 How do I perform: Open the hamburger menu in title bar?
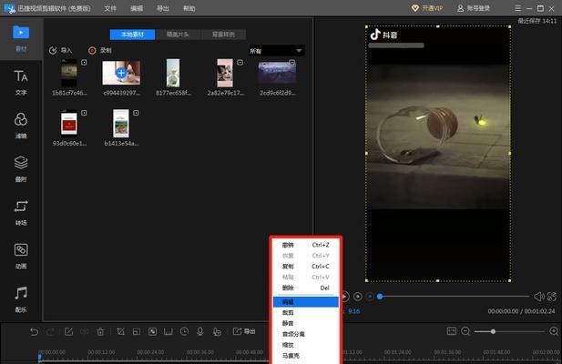click(x=517, y=8)
